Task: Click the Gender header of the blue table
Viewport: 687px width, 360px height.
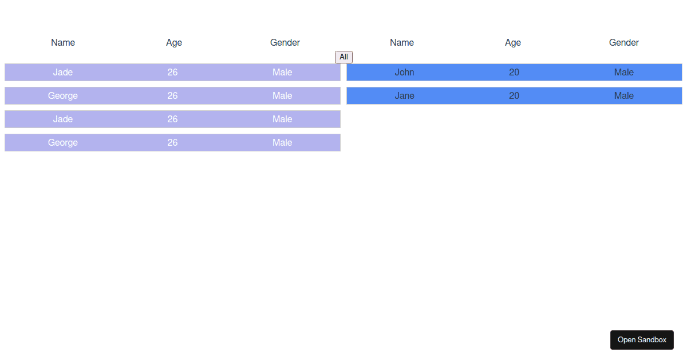Action: tap(623, 42)
